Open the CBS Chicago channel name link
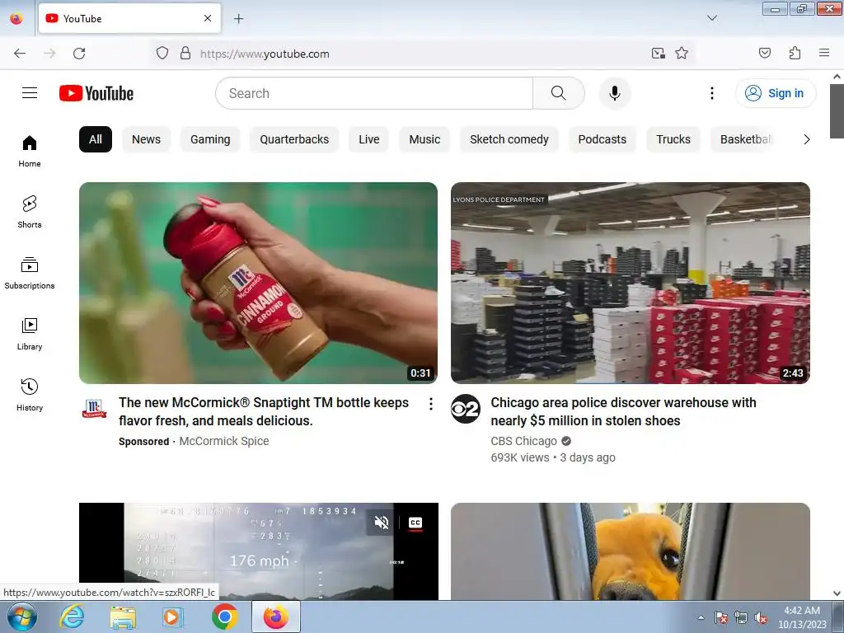 [523, 441]
